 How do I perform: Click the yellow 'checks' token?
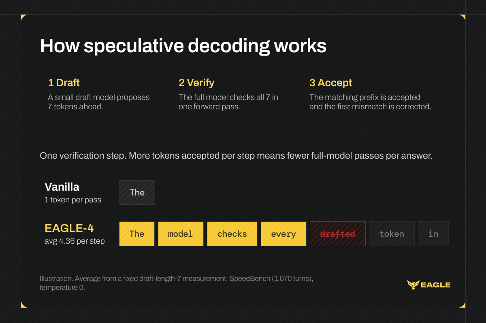point(232,234)
